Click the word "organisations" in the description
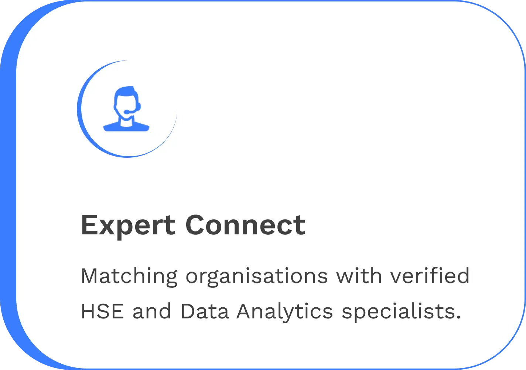526x370 pixels. [257, 276]
